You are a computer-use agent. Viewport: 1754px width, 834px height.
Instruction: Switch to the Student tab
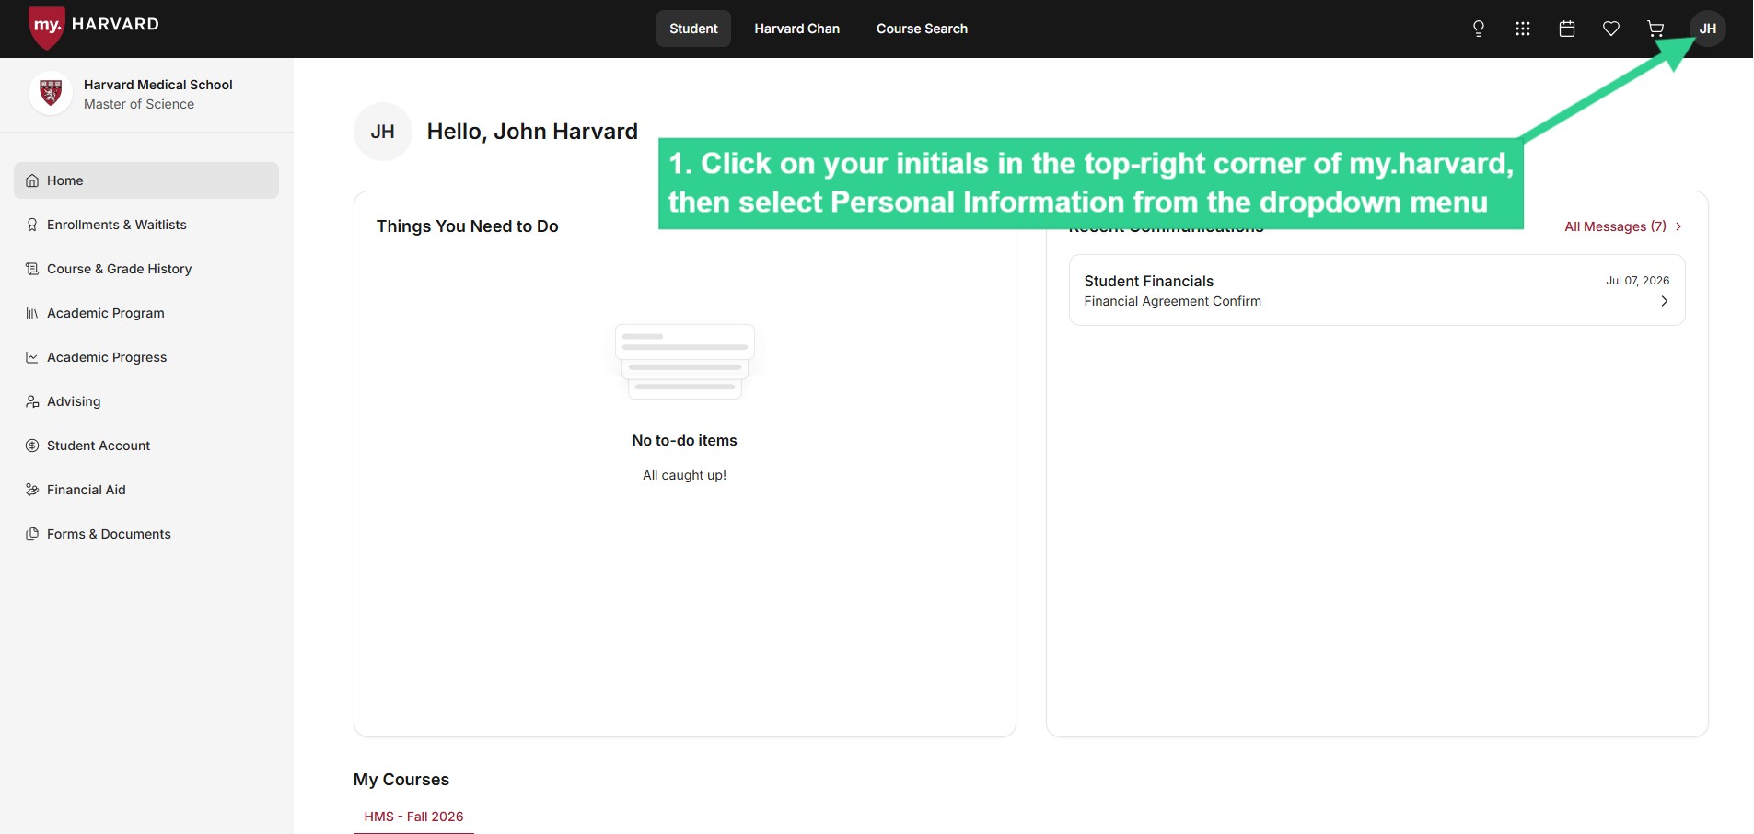click(693, 29)
